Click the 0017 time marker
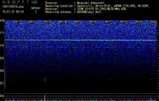159x101 pixels. [108, 22]
